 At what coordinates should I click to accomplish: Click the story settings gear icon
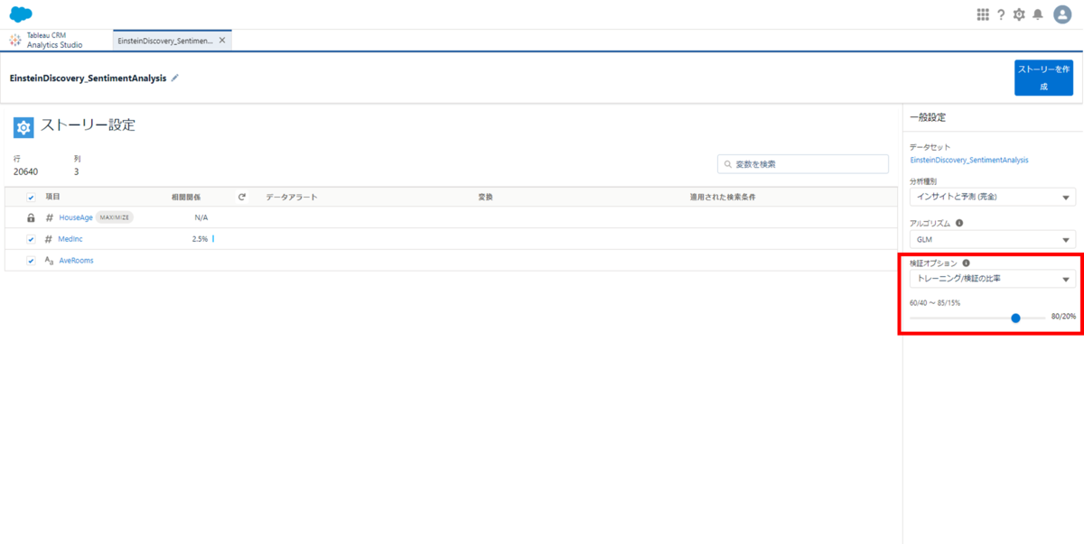(x=23, y=127)
